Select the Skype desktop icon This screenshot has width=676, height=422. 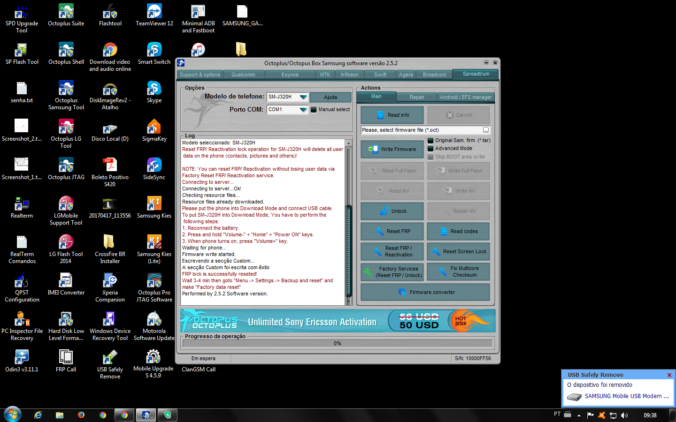[154, 92]
